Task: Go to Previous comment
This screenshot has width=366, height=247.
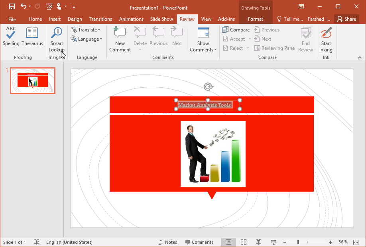Action: (x=158, y=36)
